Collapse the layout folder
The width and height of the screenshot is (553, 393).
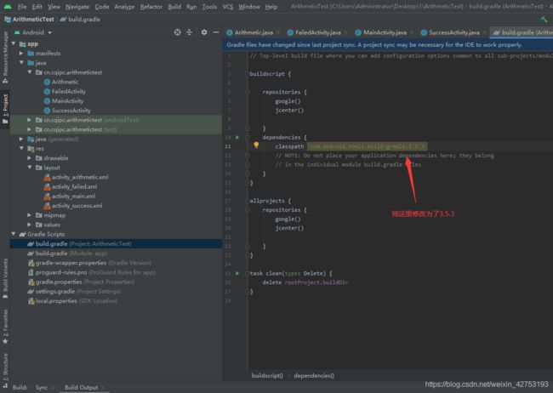point(30,168)
